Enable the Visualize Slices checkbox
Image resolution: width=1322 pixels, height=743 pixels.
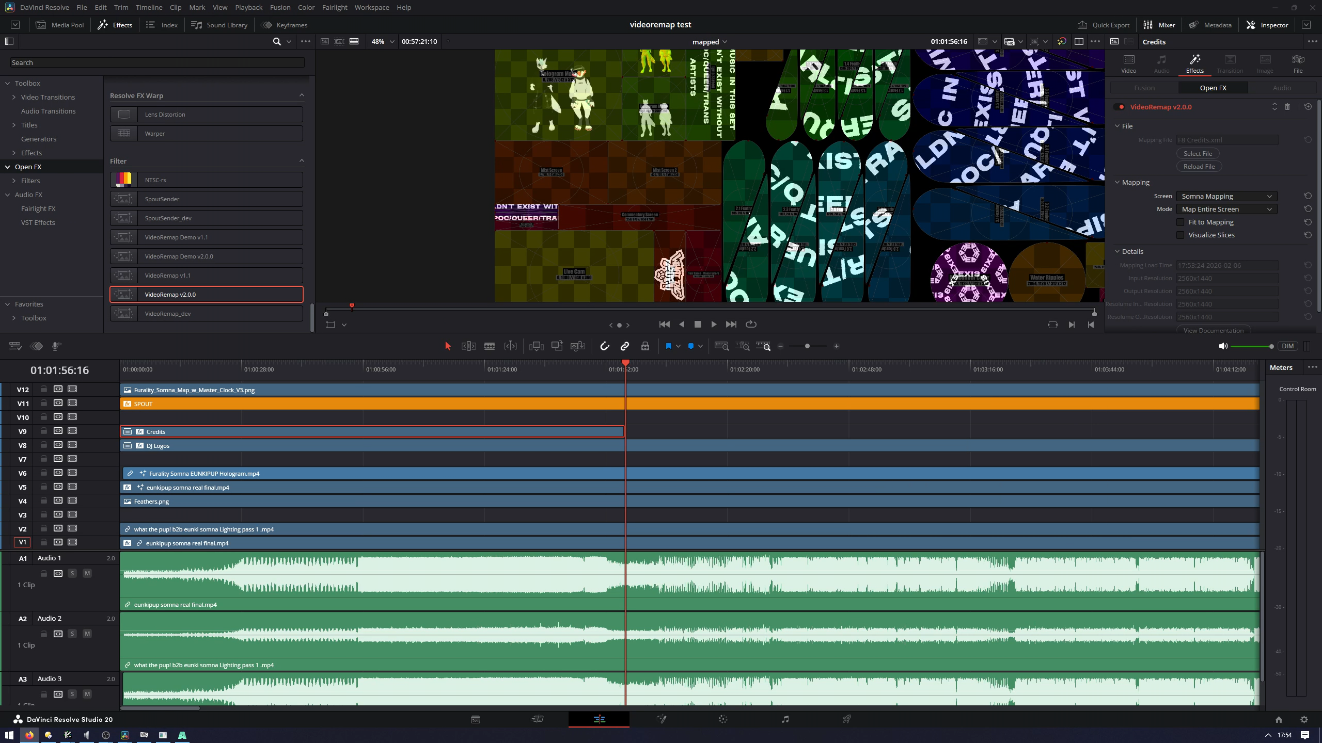pyautogui.click(x=1181, y=235)
